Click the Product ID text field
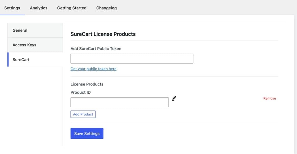Image resolution: width=297 pixels, height=154 pixels. click(119, 102)
